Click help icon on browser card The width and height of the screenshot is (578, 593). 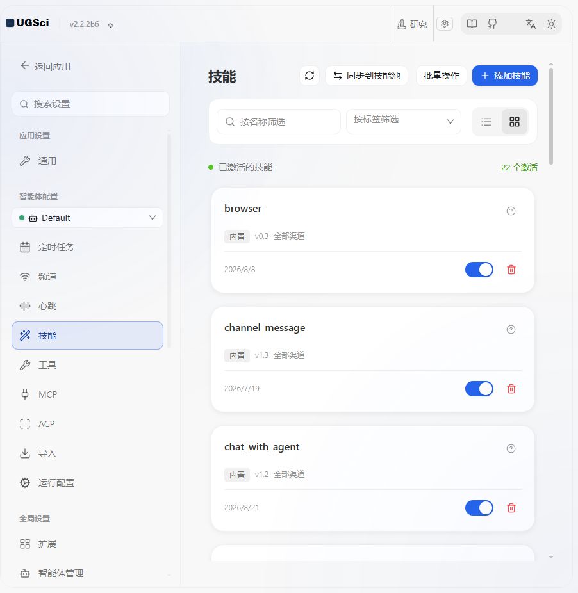click(x=511, y=211)
